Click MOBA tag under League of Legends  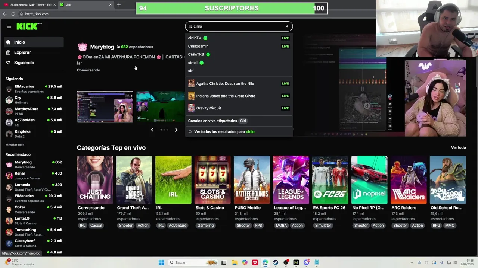coord(282,226)
